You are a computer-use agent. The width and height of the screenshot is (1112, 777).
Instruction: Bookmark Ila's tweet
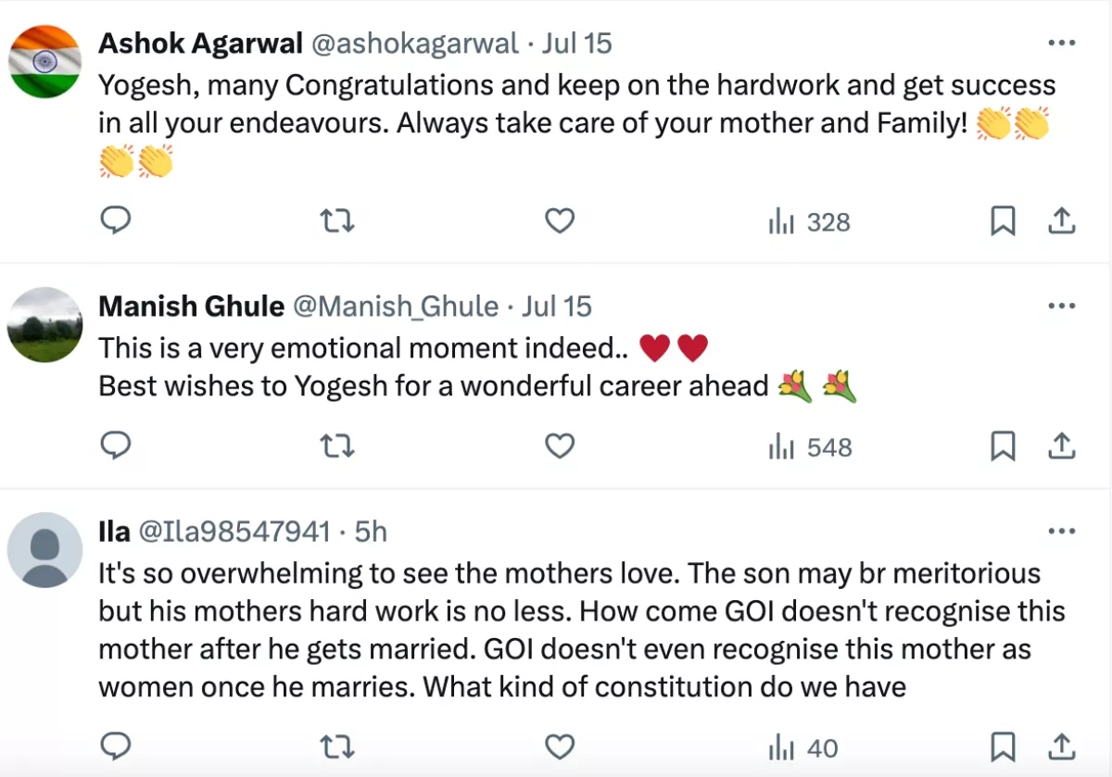point(1003,746)
